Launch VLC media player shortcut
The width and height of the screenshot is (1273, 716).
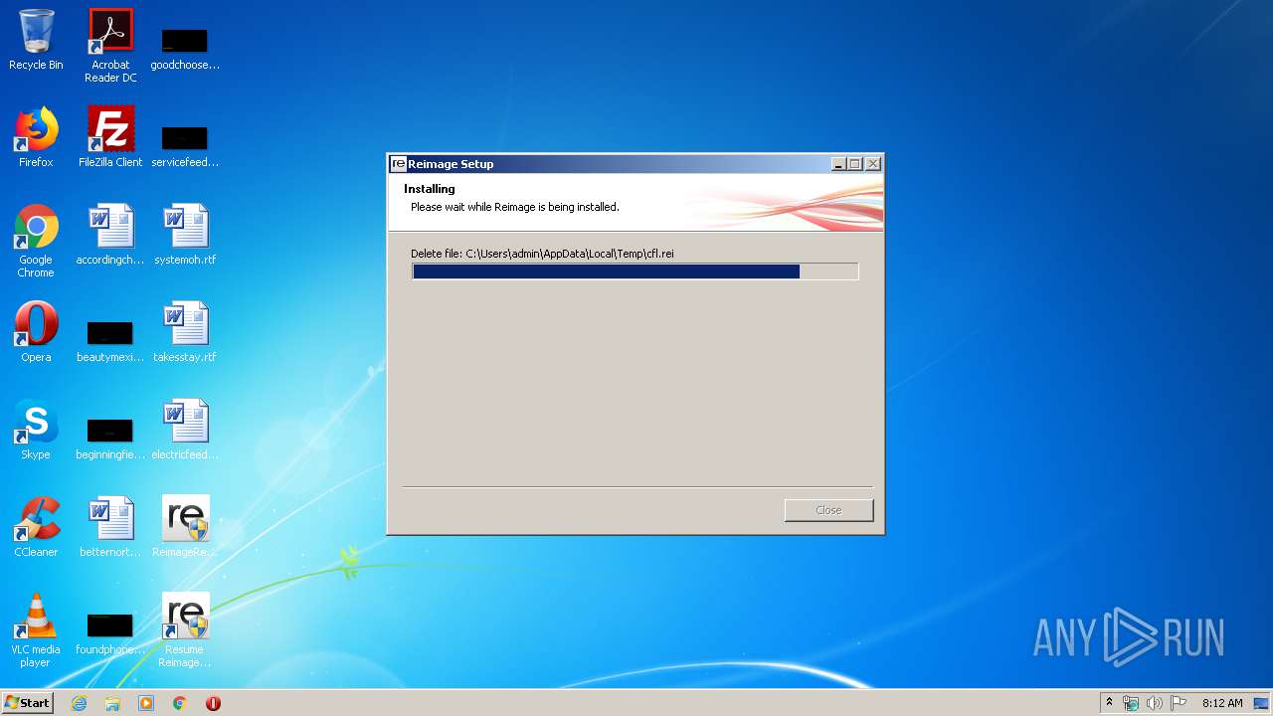click(36, 631)
